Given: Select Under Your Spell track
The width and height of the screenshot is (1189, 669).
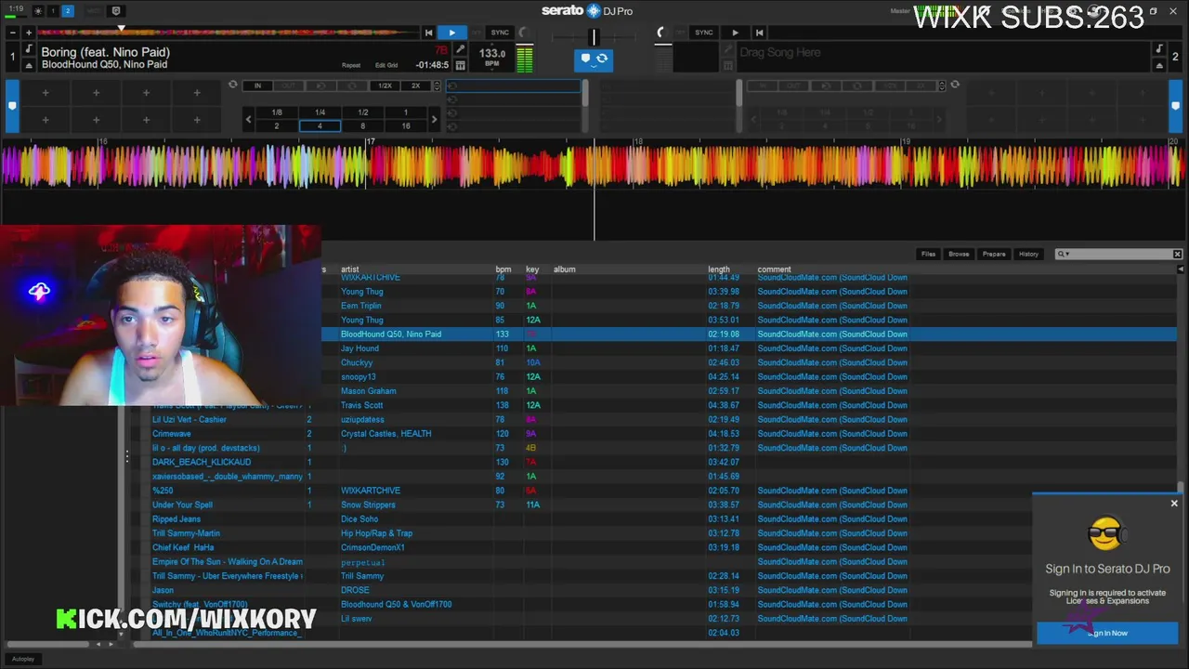Looking at the screenshot, I should click(182, 505).
